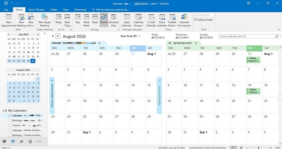Go to previous month in date navigator

[x=8, y=34]
